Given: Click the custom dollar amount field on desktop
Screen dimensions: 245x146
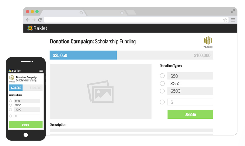Looking at the screenshot, I should [190, 102].
